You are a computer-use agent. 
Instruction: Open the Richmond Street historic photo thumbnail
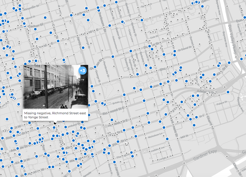click(x=55, y=86)
